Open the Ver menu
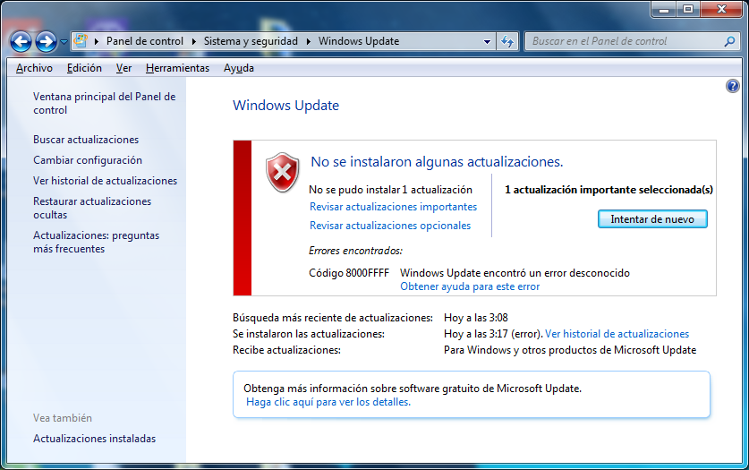The image size is (749, 470). tap(123, 68)
